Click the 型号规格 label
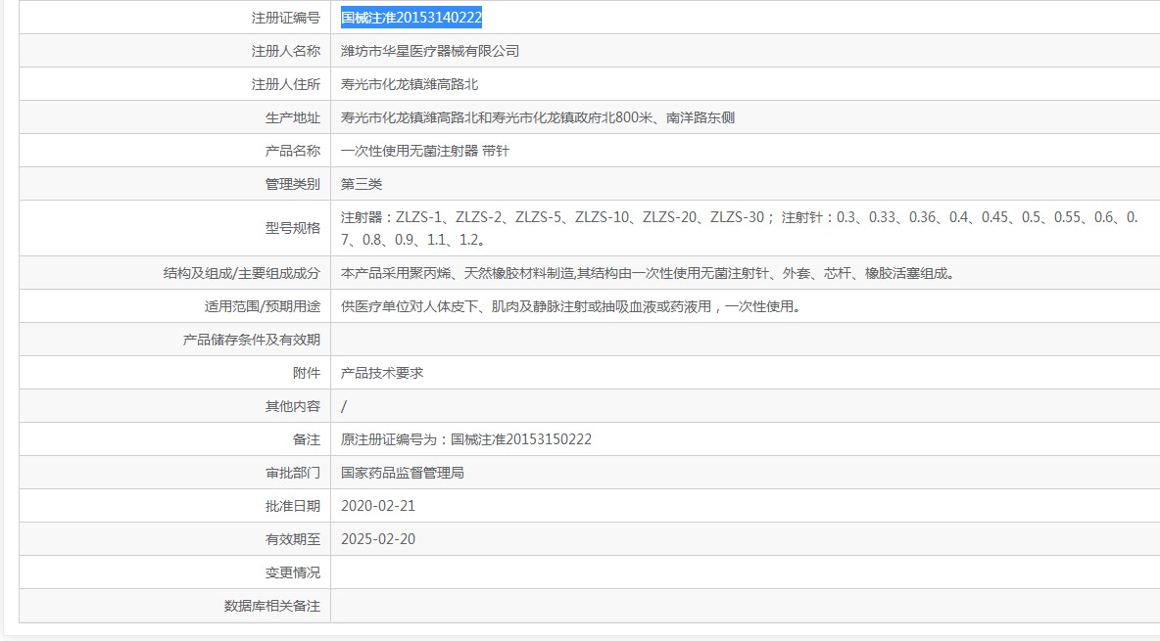 [293, 228]
